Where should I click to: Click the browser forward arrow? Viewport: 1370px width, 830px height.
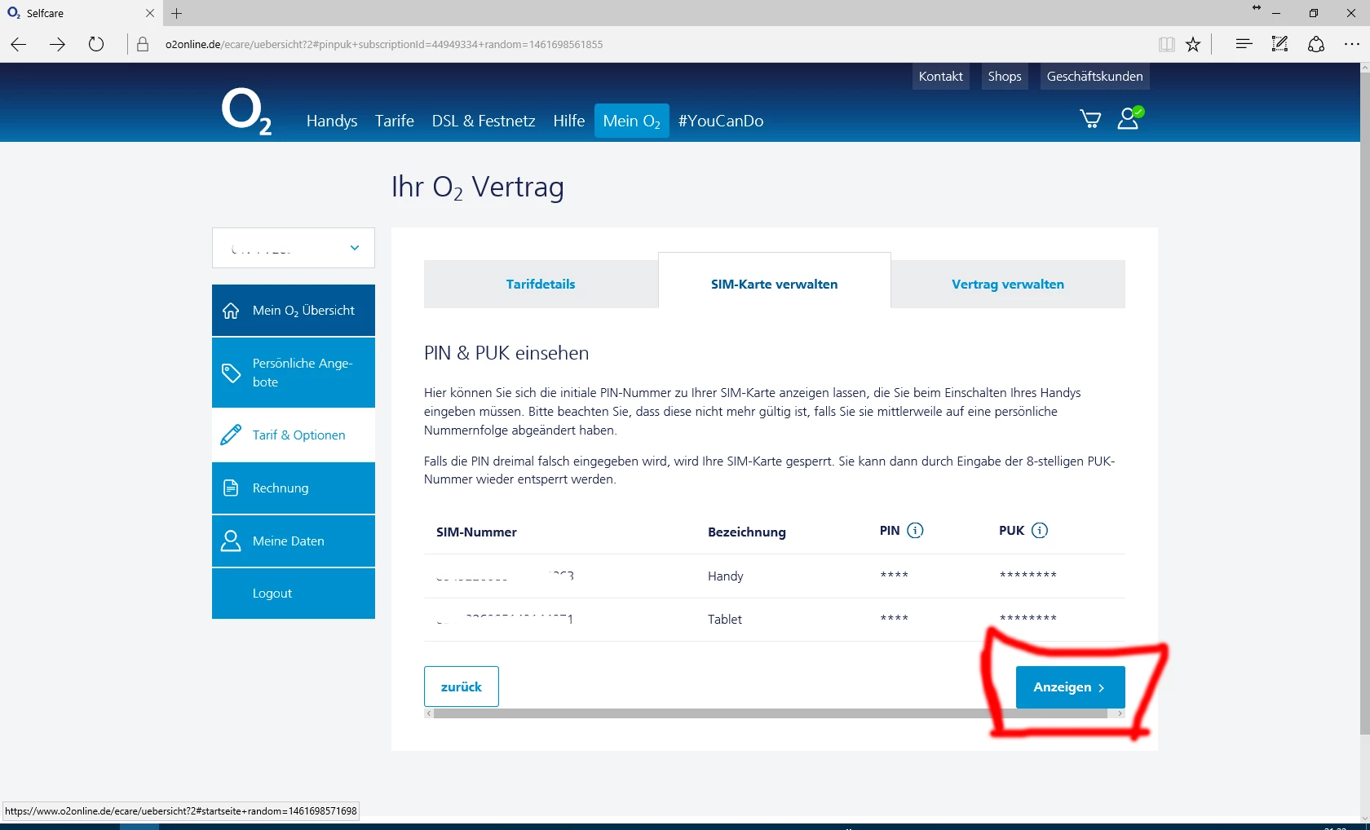[57, 44]
